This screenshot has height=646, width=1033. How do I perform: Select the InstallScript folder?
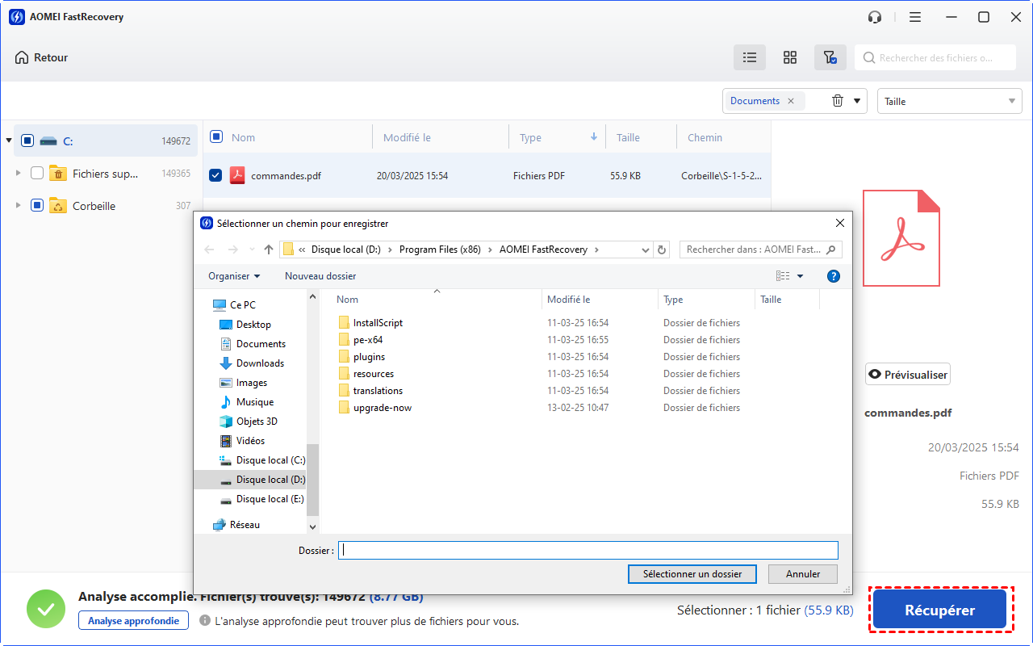[x=370, y=323]
